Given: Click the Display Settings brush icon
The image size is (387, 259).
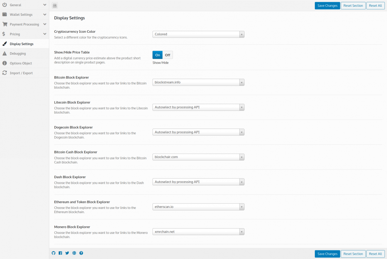Looking at the screenshot, I should coord(5,44).
